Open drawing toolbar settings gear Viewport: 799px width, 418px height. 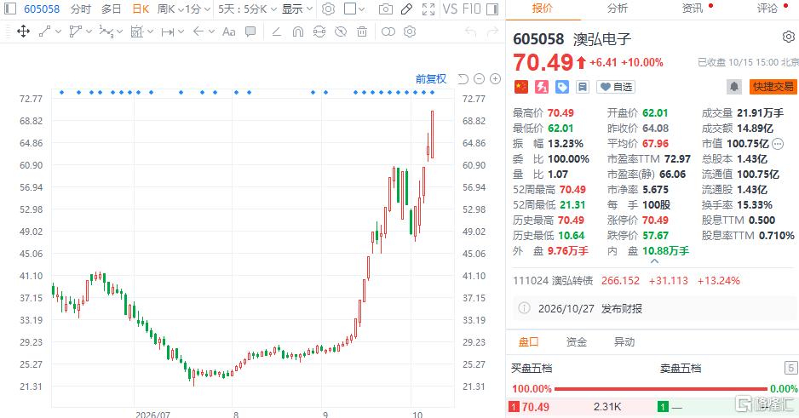click(410, 31)
